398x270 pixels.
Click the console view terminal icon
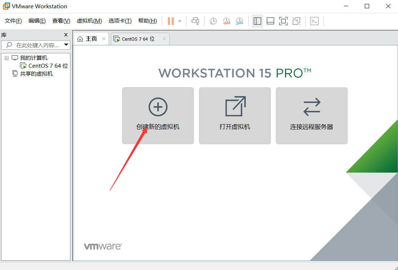pos(315,21)
